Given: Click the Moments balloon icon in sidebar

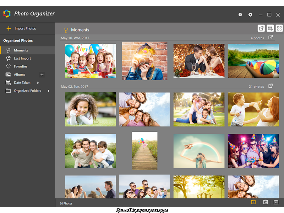Looking at the screenshot, I should pyautogui.click(x=8, y=50).
